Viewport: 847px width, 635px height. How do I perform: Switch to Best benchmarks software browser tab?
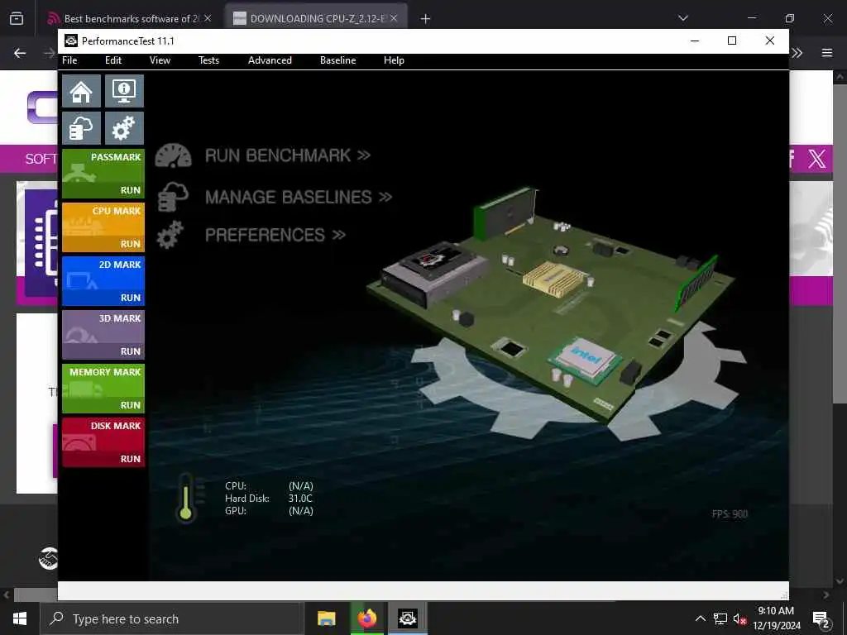132,19
